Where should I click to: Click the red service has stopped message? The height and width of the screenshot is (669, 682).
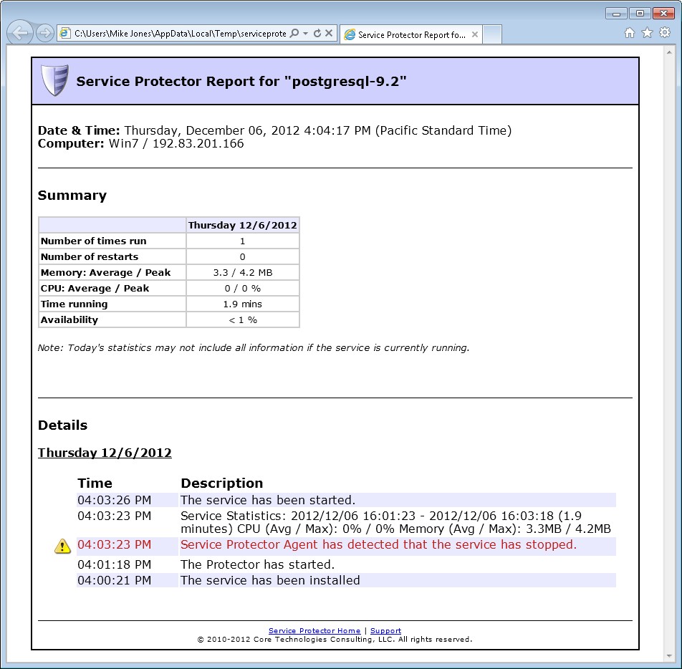coord(378,544)
